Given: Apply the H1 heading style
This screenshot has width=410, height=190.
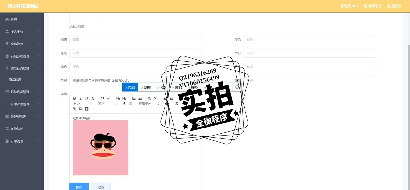Looking at the screenshot, I should pos(118,98).
